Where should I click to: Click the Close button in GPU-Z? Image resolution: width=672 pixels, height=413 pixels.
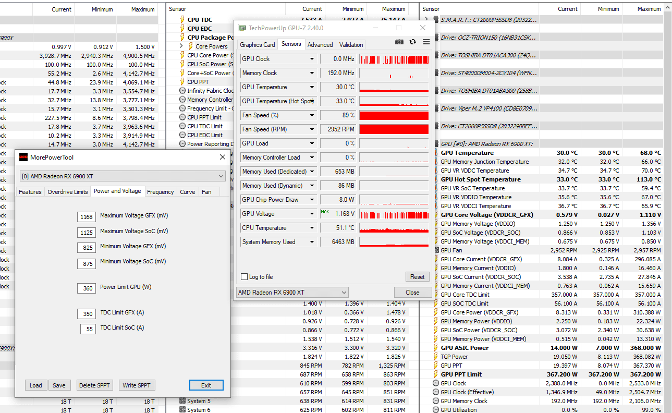412,293
